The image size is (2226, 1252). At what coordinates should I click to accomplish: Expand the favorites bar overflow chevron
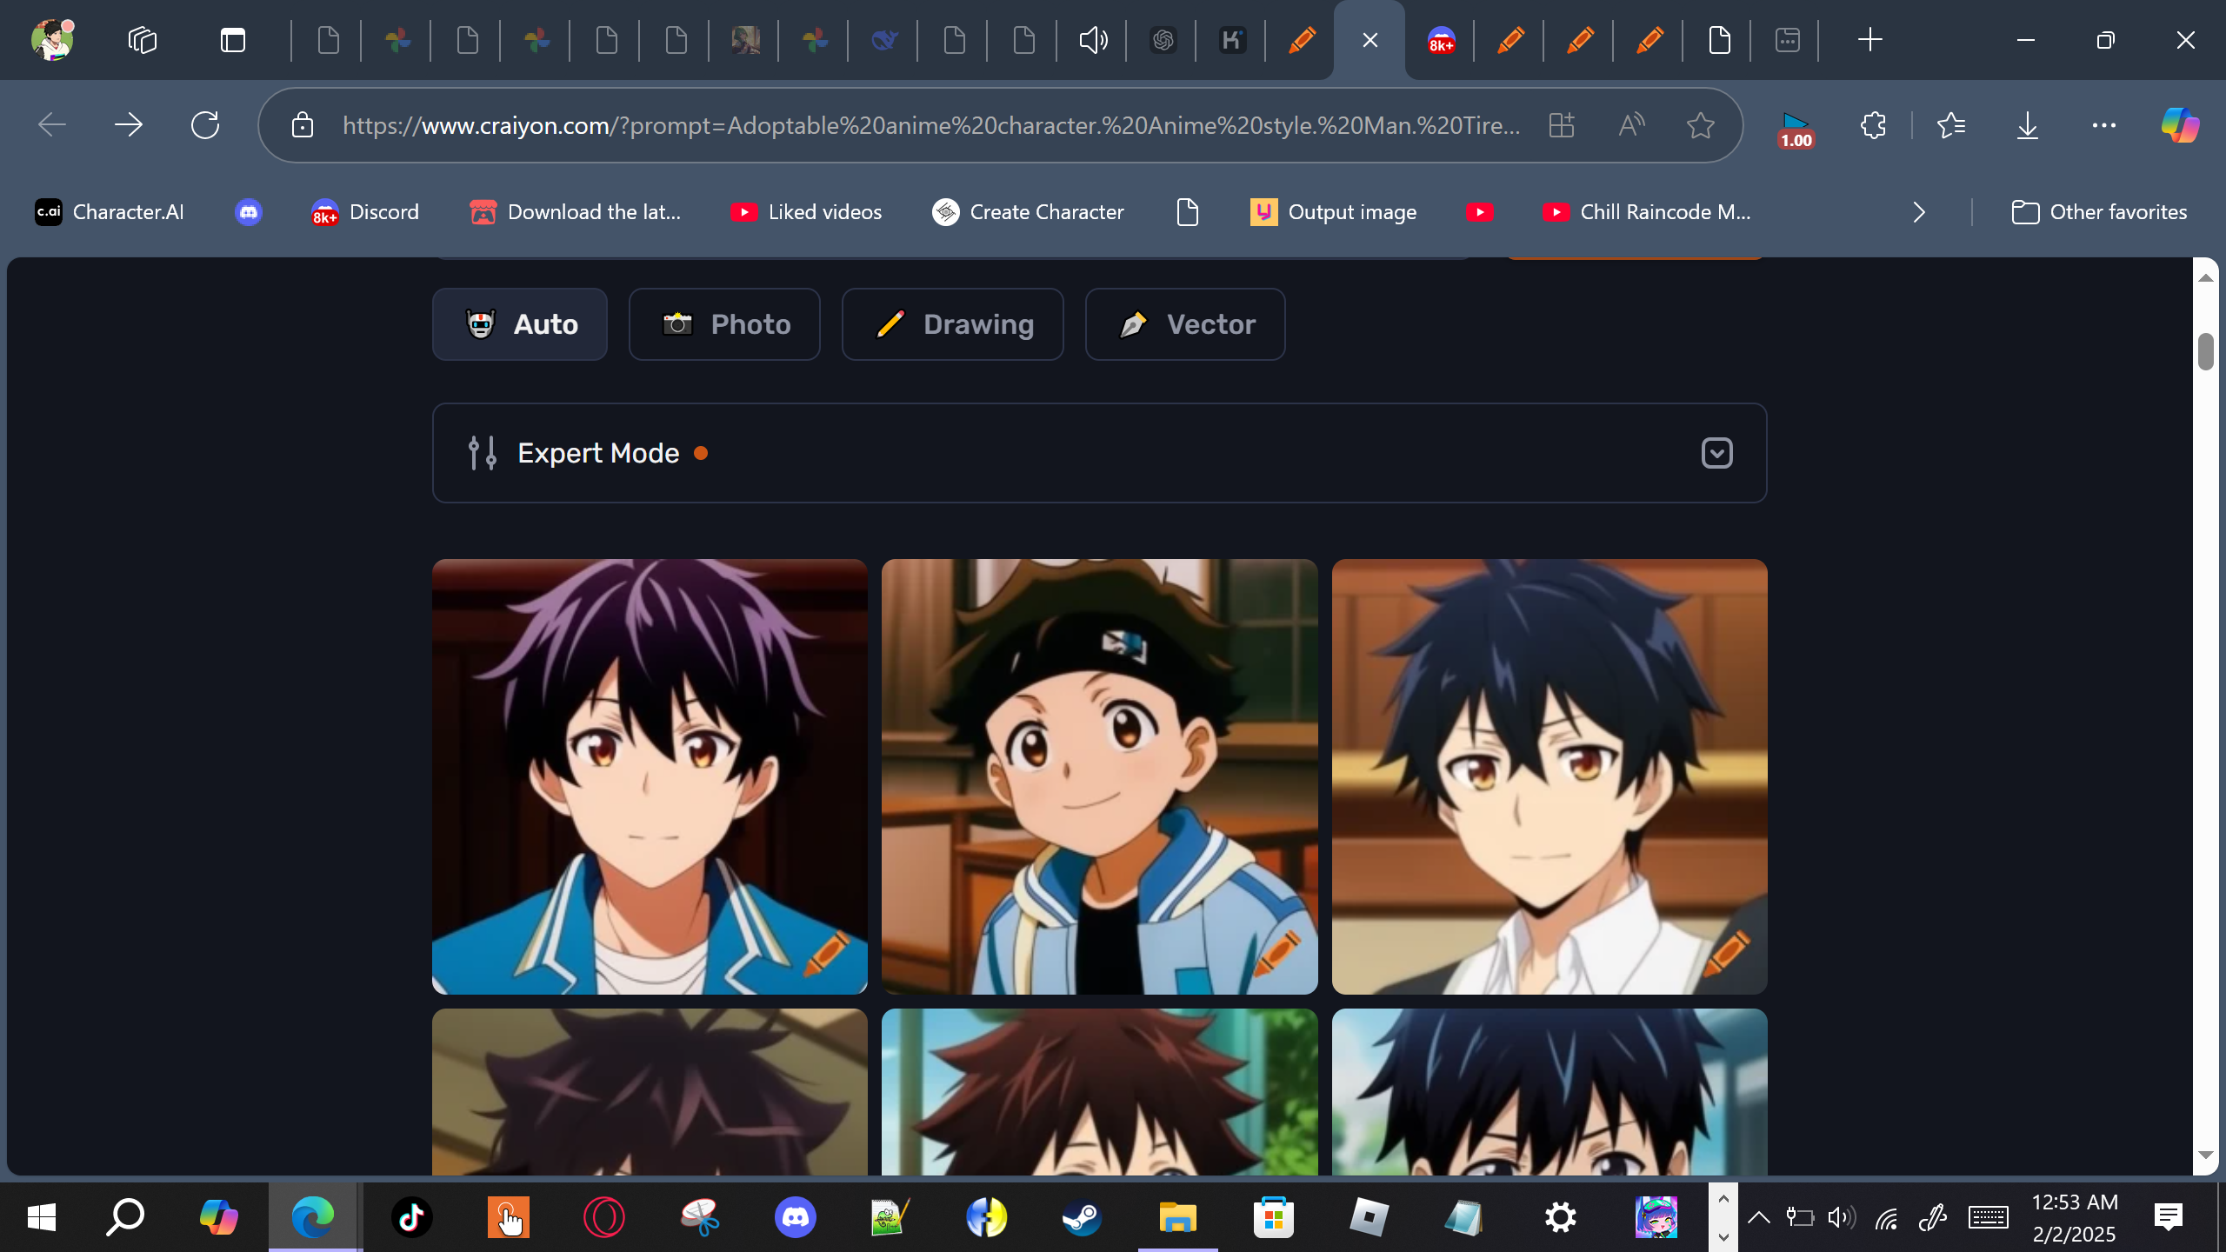pos(1919,212)
